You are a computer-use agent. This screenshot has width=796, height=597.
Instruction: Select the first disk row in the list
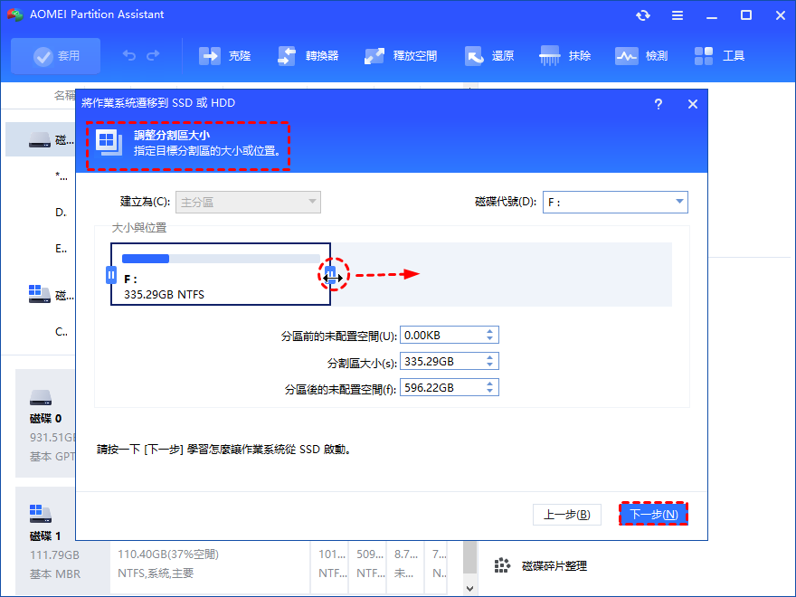pyautogui.click(x=41, y=139)
